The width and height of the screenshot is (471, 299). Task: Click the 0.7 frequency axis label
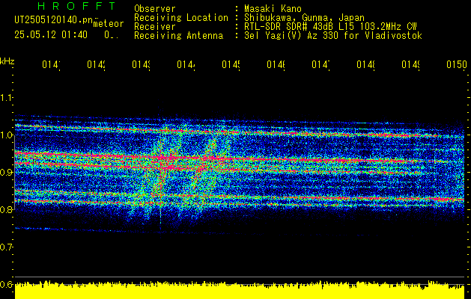point(6,247)
